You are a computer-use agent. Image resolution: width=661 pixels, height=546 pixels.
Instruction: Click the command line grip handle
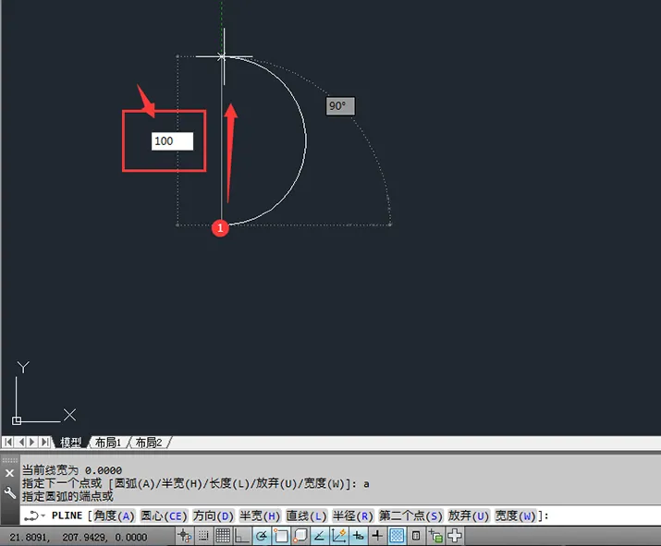click(x=9, y=460)
